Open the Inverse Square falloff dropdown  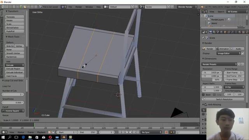(13, 111)
